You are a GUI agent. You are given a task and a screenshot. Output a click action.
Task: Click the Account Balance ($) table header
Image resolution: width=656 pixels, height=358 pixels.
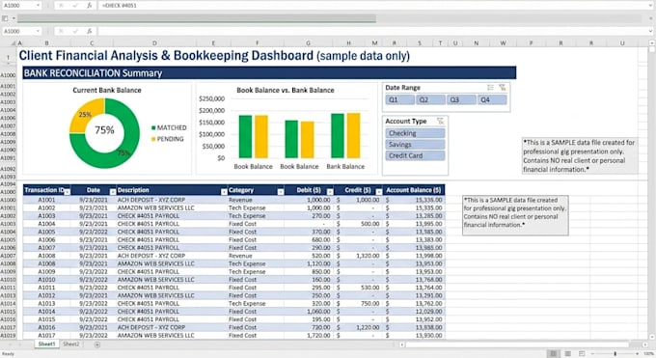[414, 190]
